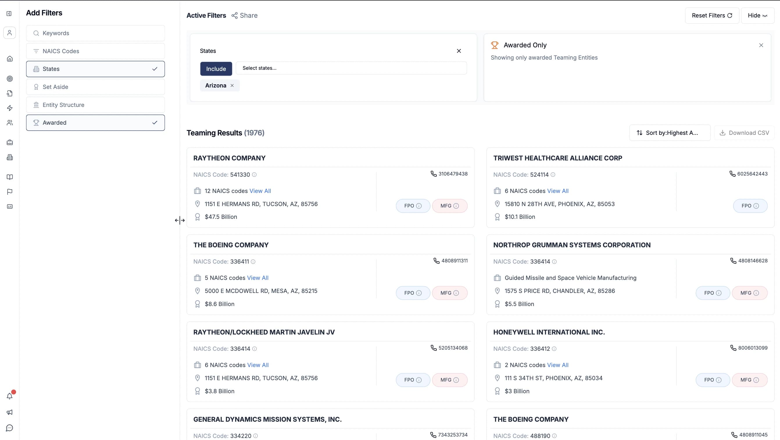The image size is (780, 440).
Task: Close the Awarded Only filter card
Action: coord(761,45)
